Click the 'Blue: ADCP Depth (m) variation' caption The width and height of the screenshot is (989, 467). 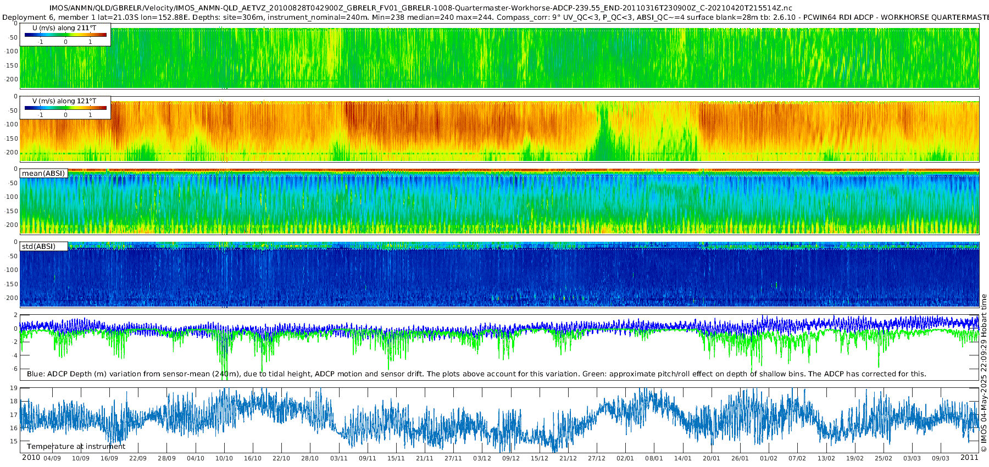point(476,374)
